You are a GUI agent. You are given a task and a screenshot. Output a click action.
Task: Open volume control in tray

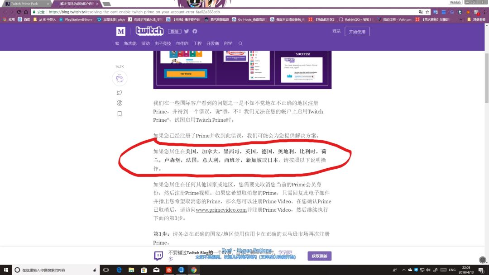pos(428,270)
